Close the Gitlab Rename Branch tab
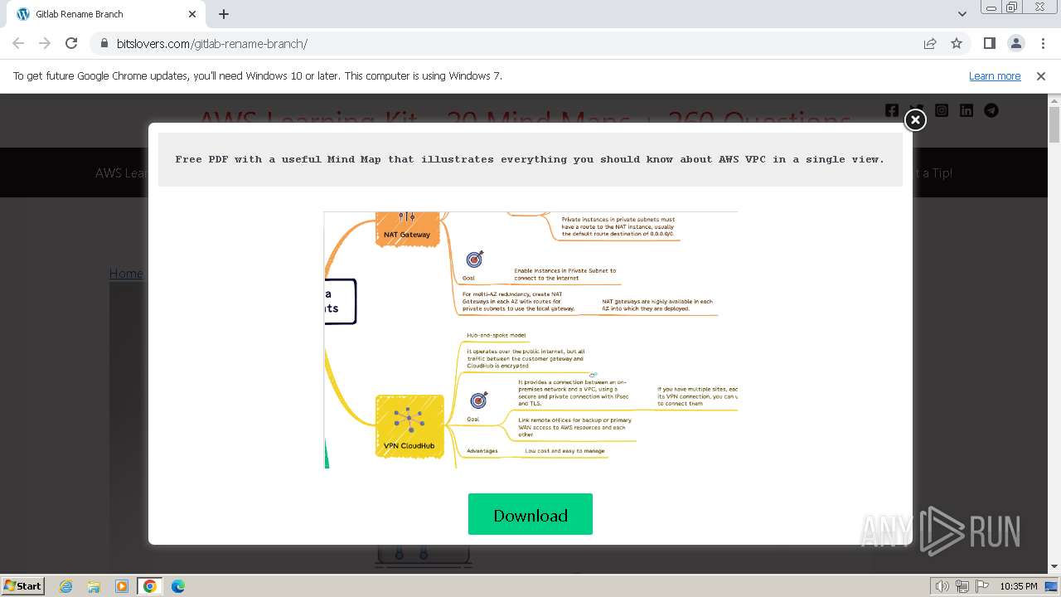This screenshot has height=597, width=1061. (x=192, y=14)
